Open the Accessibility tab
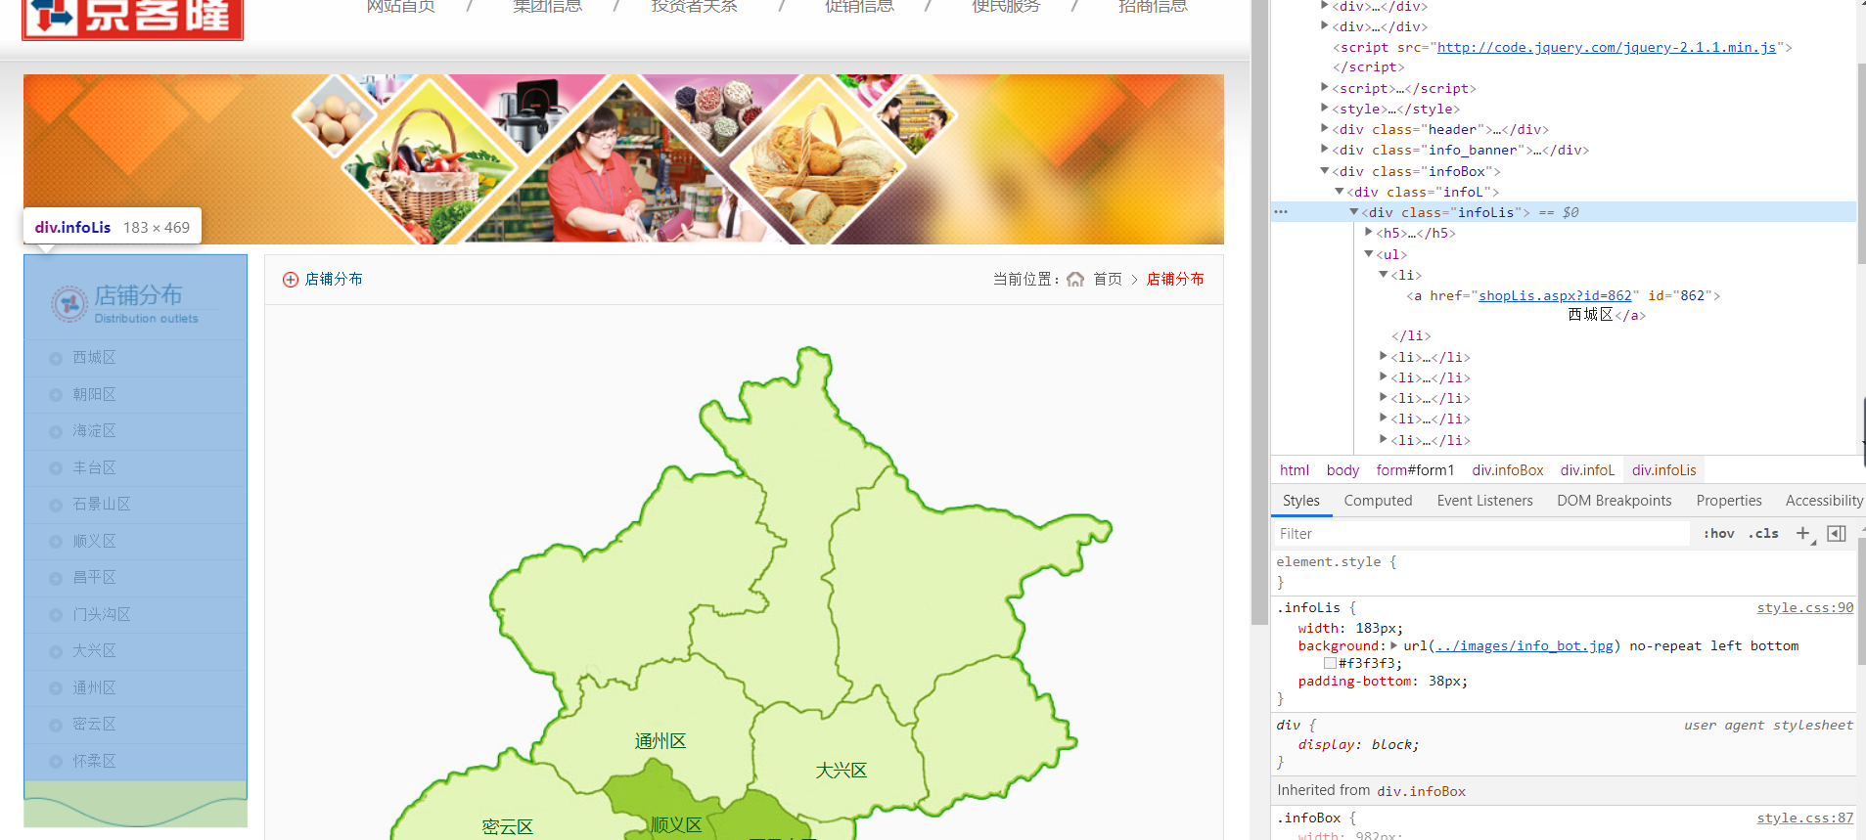The width and height of the screenshot is (1866, 840). coord(1824,501)
